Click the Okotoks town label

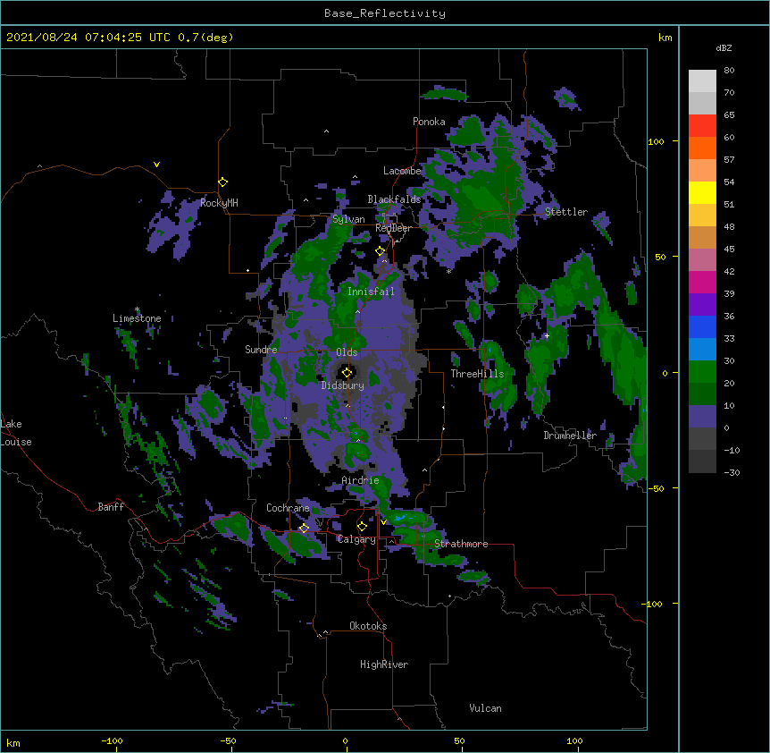[x=368, y=626]
